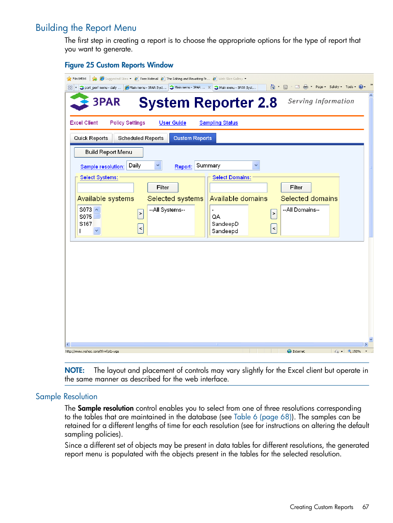The width and height of the screenshot is (393, 523).
Task: Click the Build Report Menu button
Action: coord(109,152)
